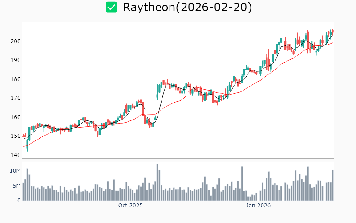Click the lowest candlestick at the chart's left
Viewport: 356px width, 223px height.
[27, 145]
